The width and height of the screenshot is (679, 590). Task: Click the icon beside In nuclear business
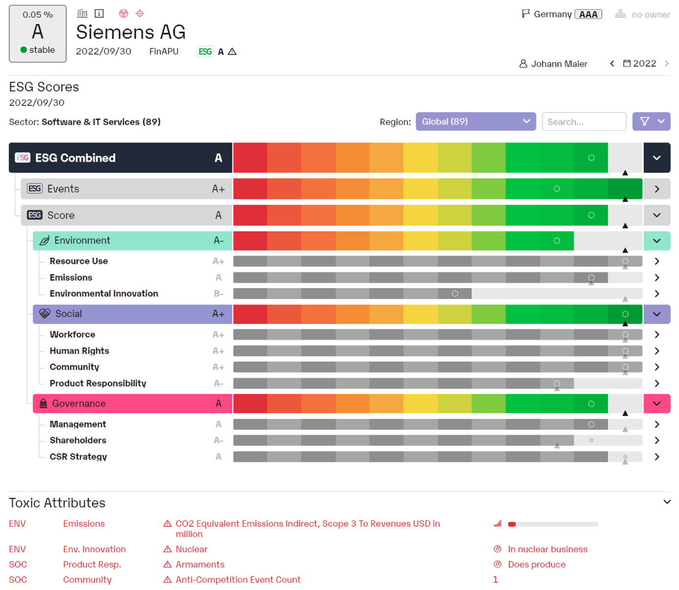[x=497, y=549]
